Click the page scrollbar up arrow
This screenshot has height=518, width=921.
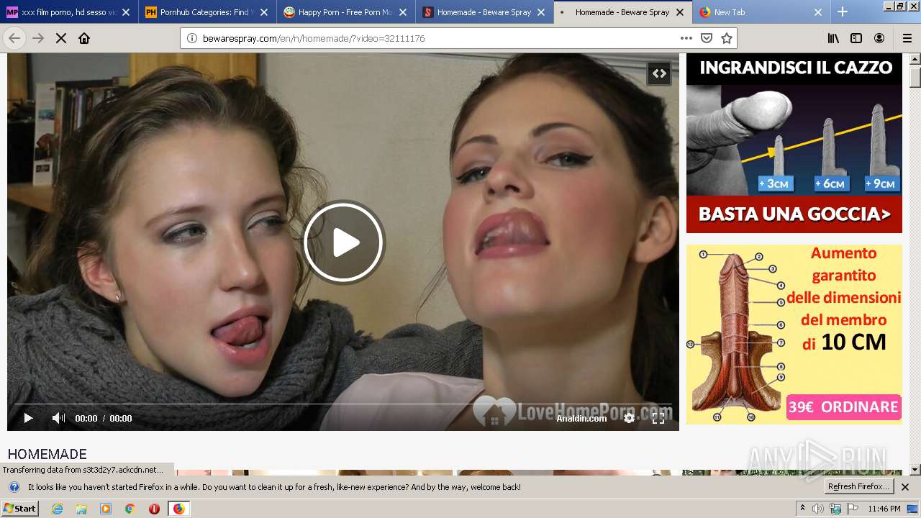[x=915, y=60]
